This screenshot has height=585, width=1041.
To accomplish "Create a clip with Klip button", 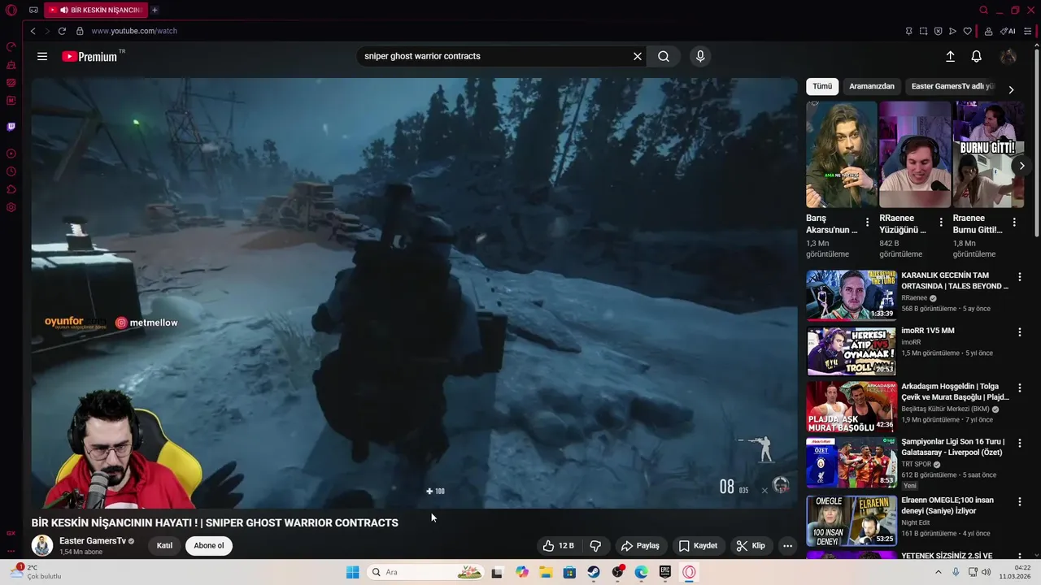I will (751, 546).
